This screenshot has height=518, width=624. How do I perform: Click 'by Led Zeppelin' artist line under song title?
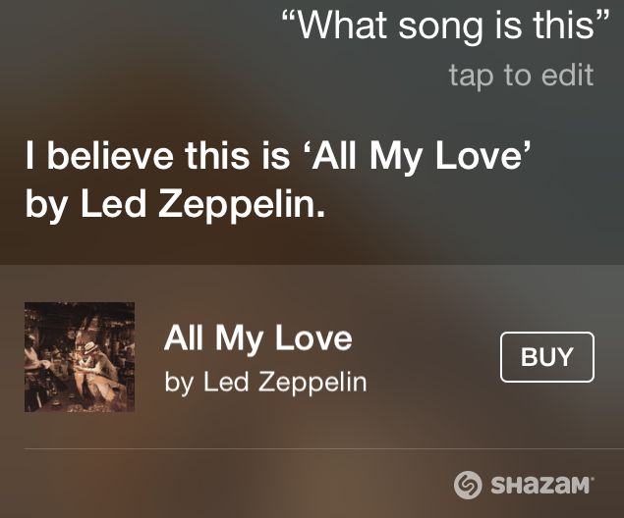[x=265, y=383]
